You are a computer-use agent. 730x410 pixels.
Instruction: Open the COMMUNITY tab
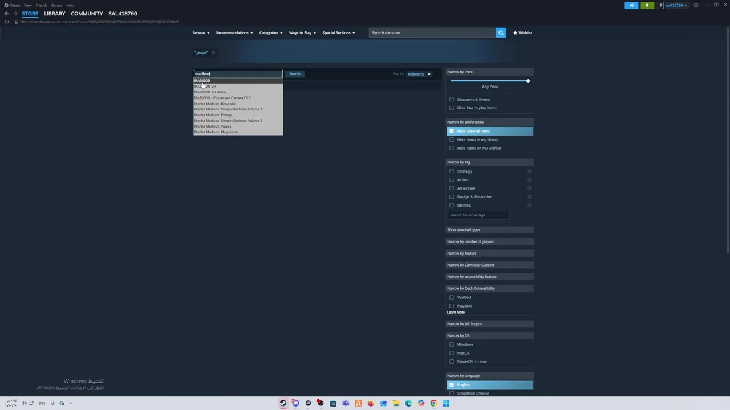87,13
